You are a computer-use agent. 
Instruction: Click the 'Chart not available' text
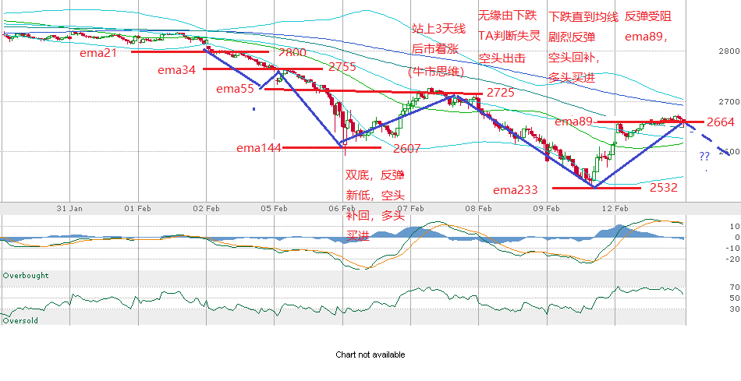click(x=370, y=355)
